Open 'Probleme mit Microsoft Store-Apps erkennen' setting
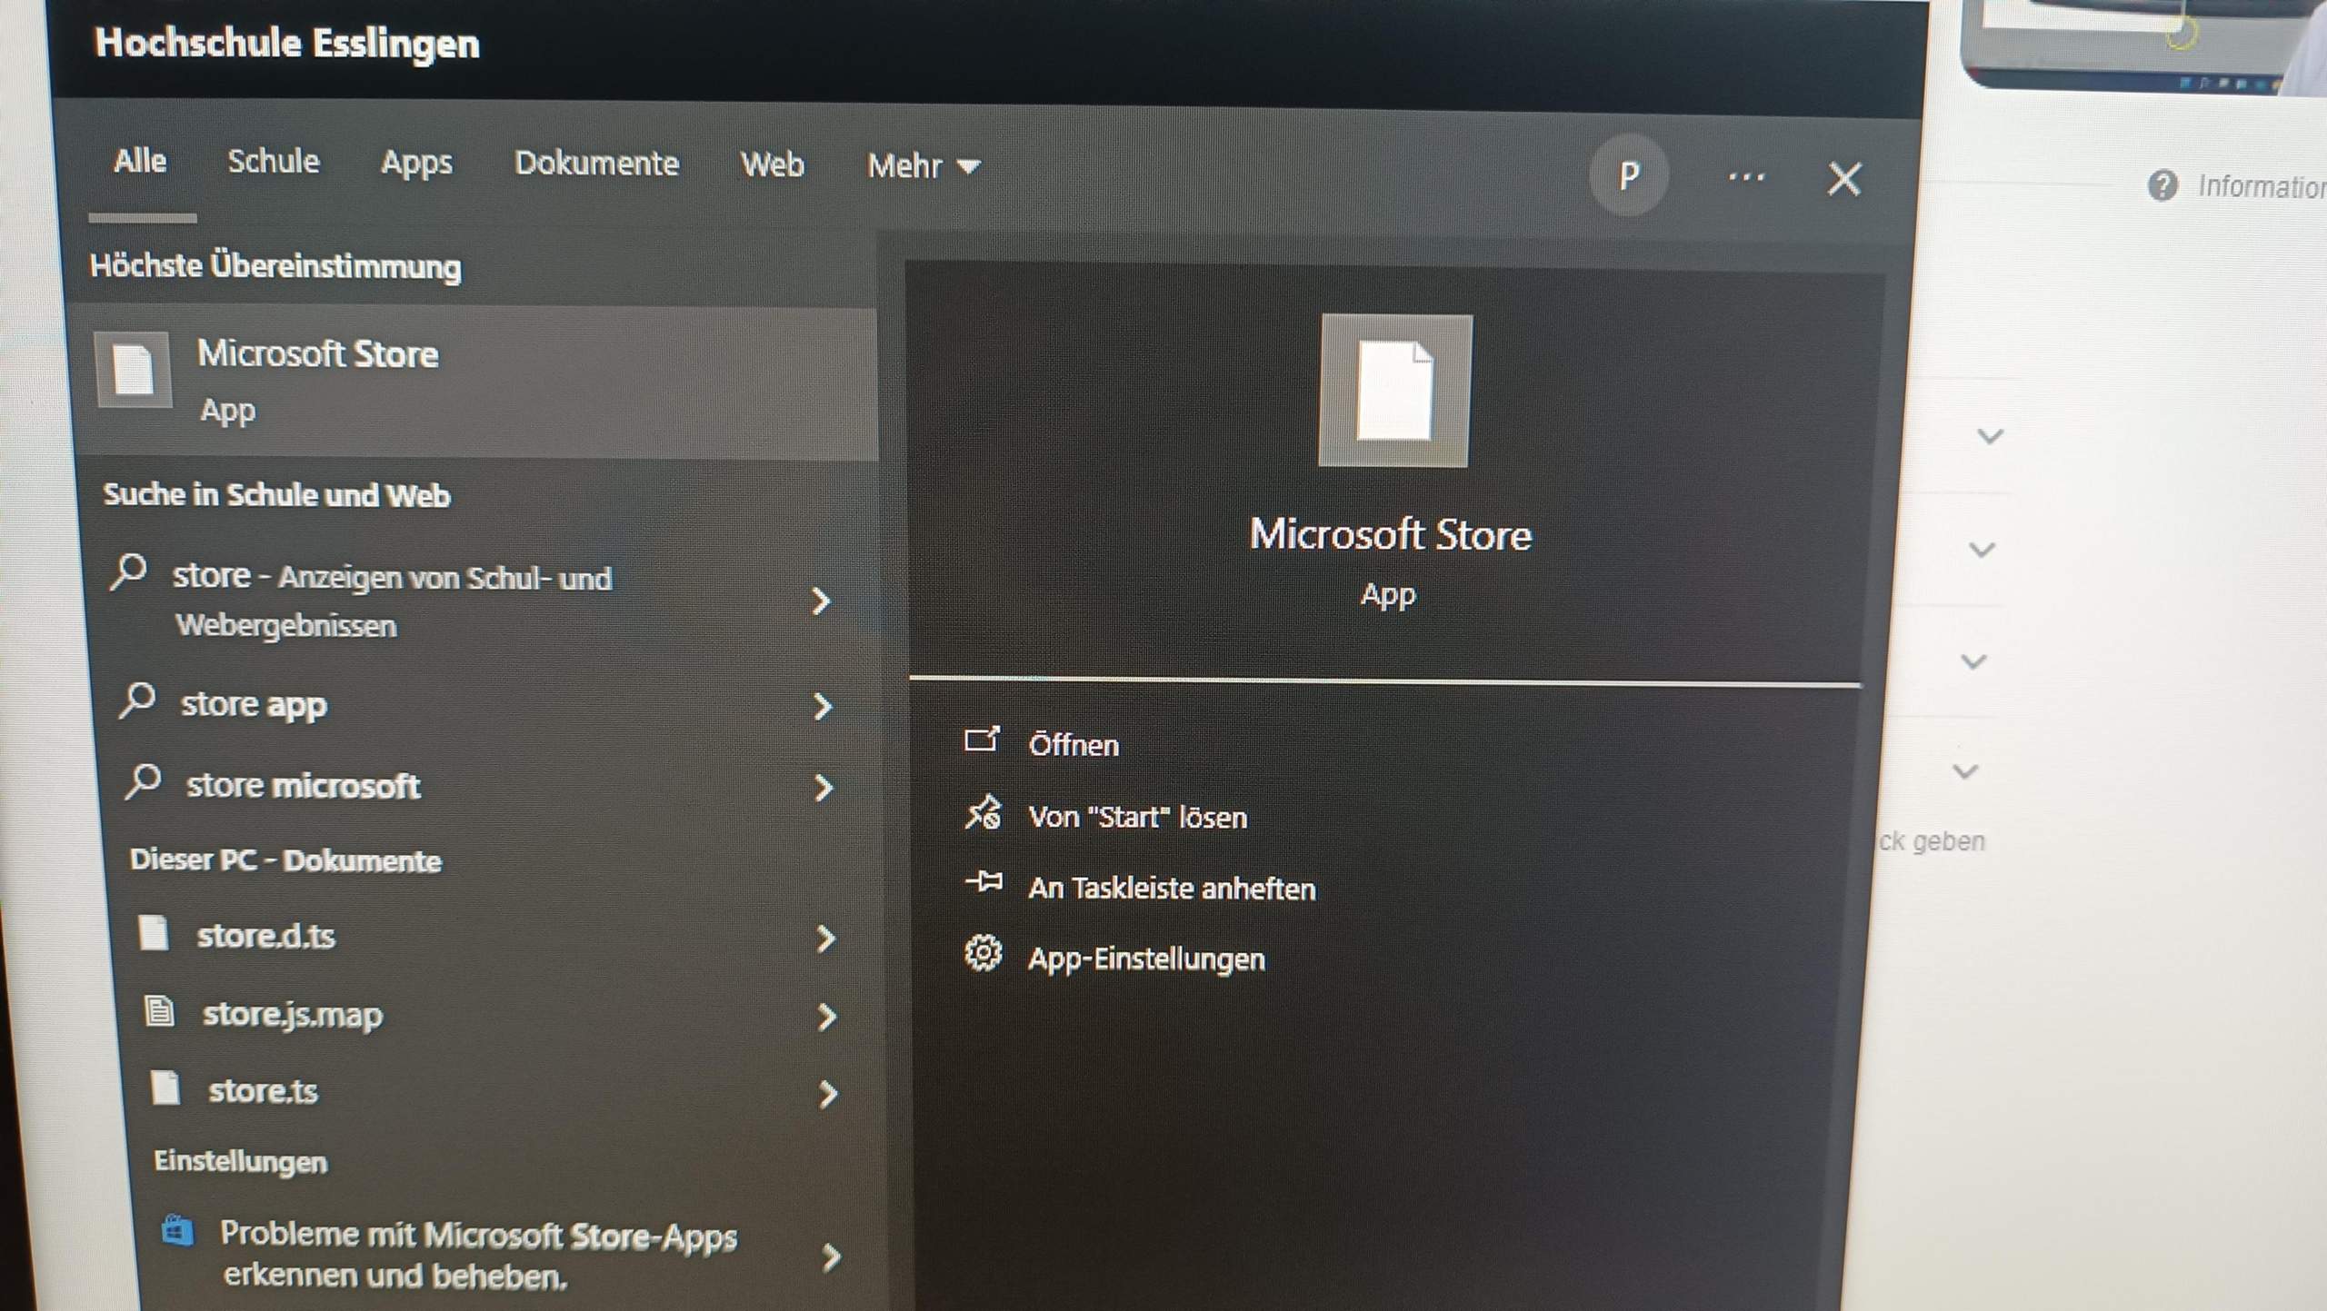The height and width of the screenshot is (1311, 2327). (479, 1255)
